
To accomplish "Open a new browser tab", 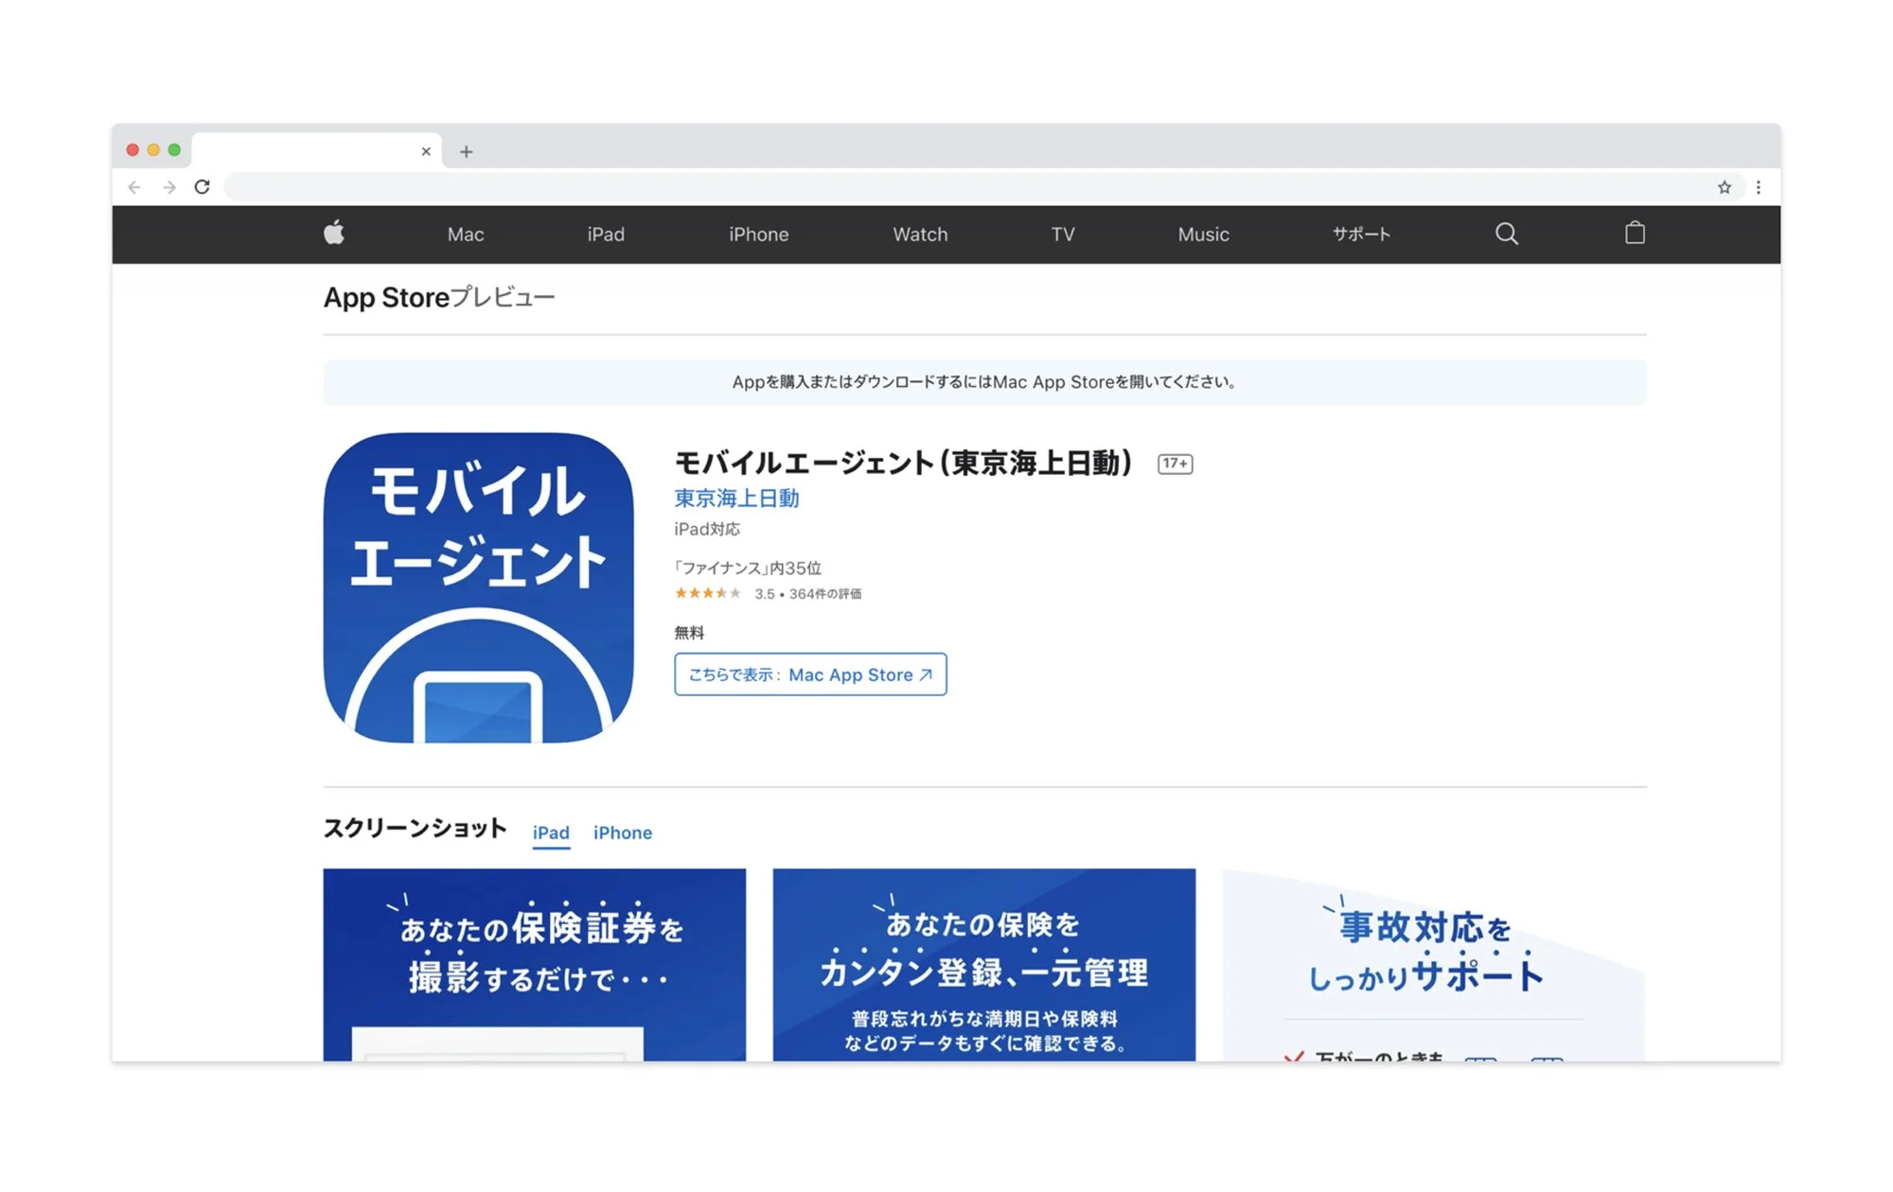I will click(x=466, y=151).
